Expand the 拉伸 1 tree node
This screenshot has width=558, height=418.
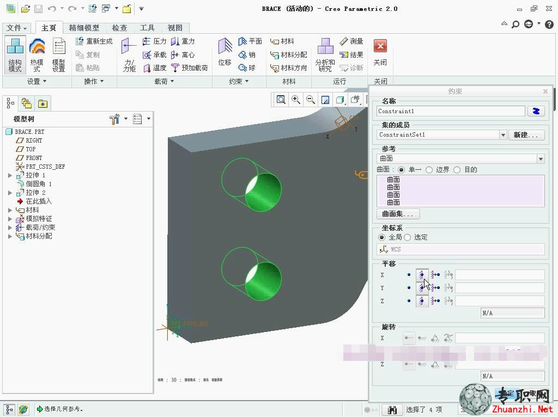coord(10,175)
